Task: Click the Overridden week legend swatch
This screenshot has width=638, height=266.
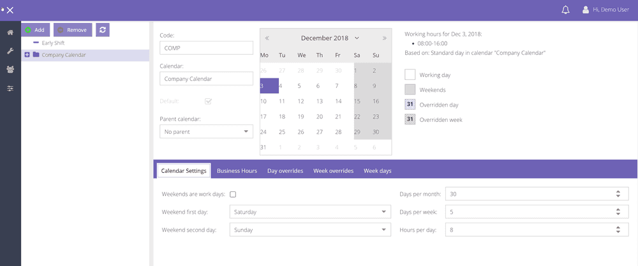Action: pos(410,119)
